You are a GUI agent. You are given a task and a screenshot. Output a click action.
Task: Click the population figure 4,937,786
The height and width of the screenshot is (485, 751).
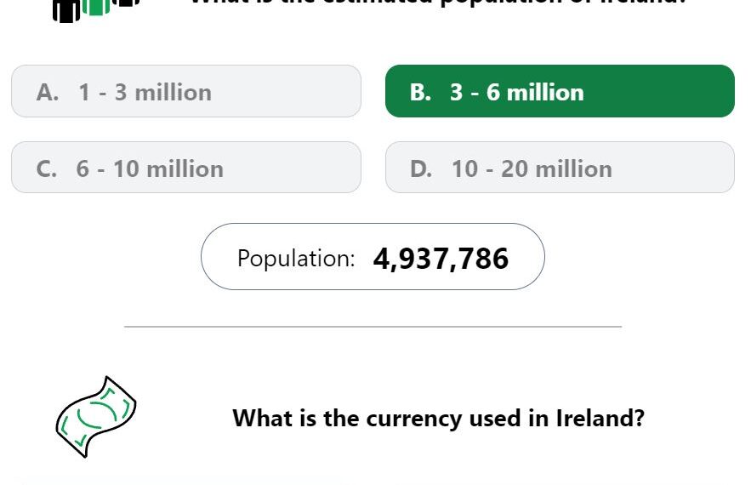click(x=441, y=258)
